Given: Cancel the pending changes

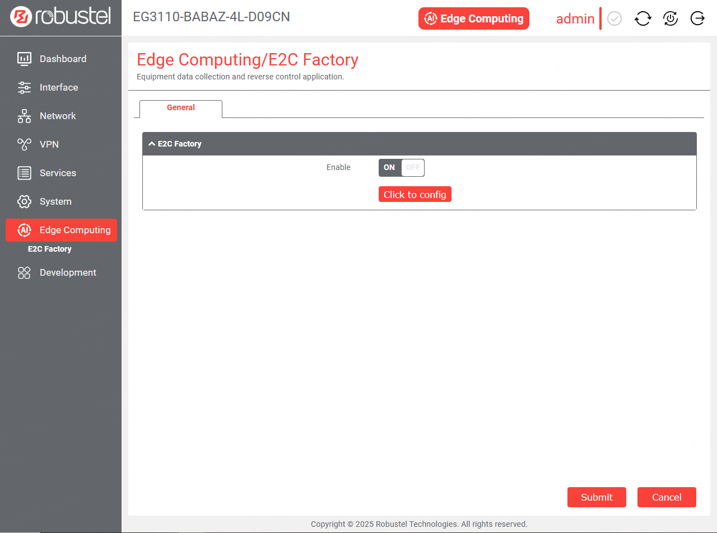Looking at the screenshot, I should point(666,497).
